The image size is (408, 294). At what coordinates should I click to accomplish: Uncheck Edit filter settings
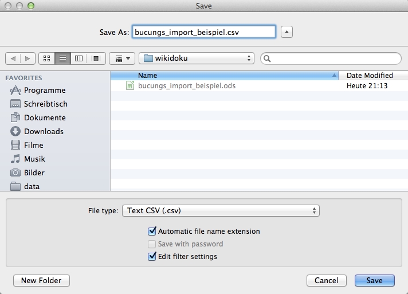(x=152, y=257)
